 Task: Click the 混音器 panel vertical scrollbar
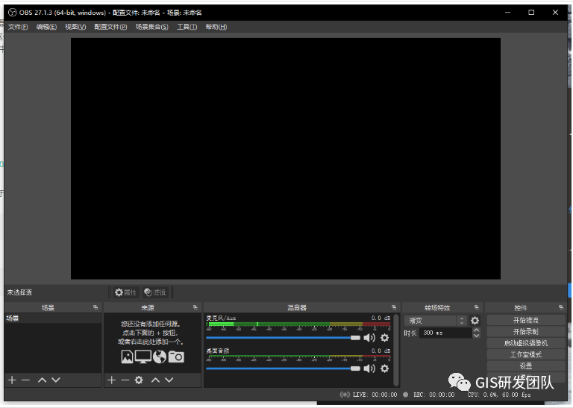pos(396,350)
